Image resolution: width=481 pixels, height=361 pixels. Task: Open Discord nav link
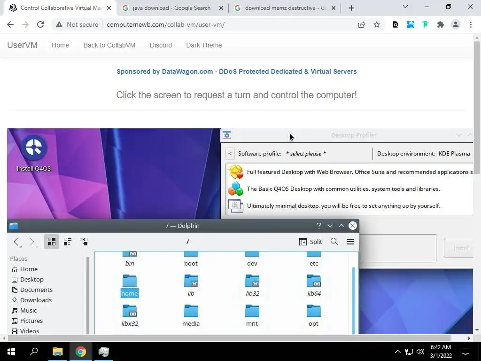tap(161, 45)
